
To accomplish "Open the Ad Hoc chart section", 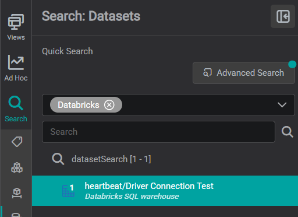I will point(16,68).
